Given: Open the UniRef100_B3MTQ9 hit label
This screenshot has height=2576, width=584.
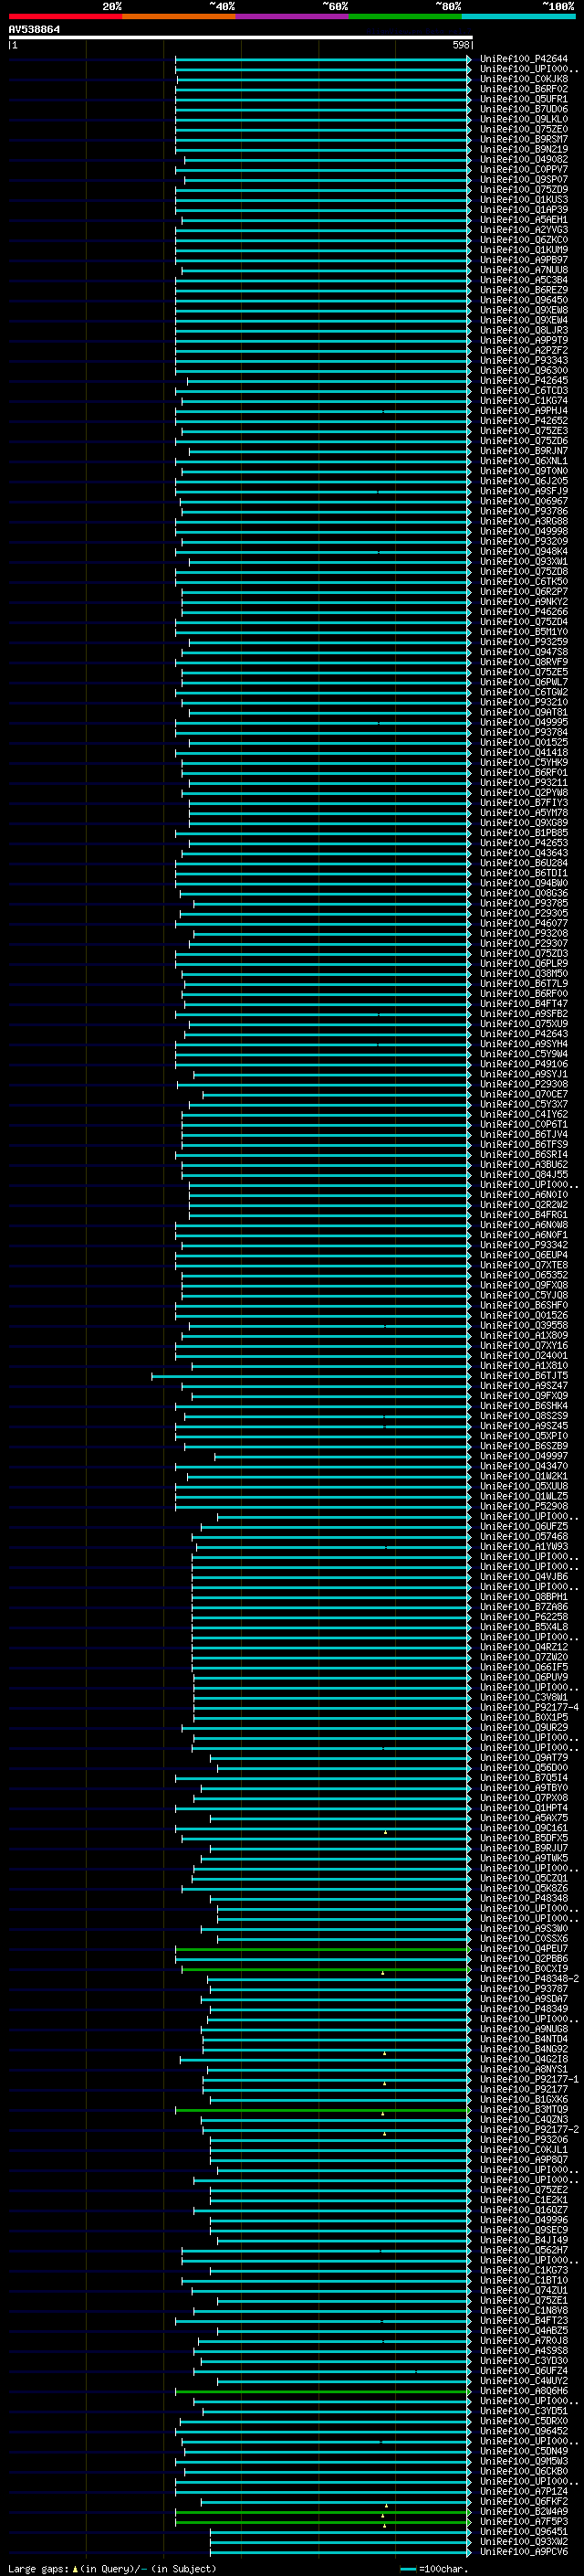Looking at the screenshot, I should pos(524,2109).
